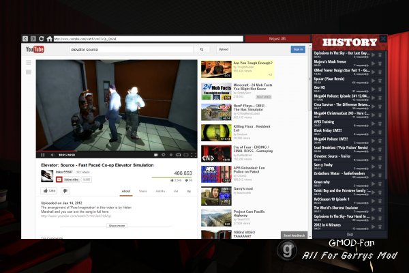This screenshot has width=409, height=273.
Task: Click the YouTube Sign in button
Action: pos(298,49)
